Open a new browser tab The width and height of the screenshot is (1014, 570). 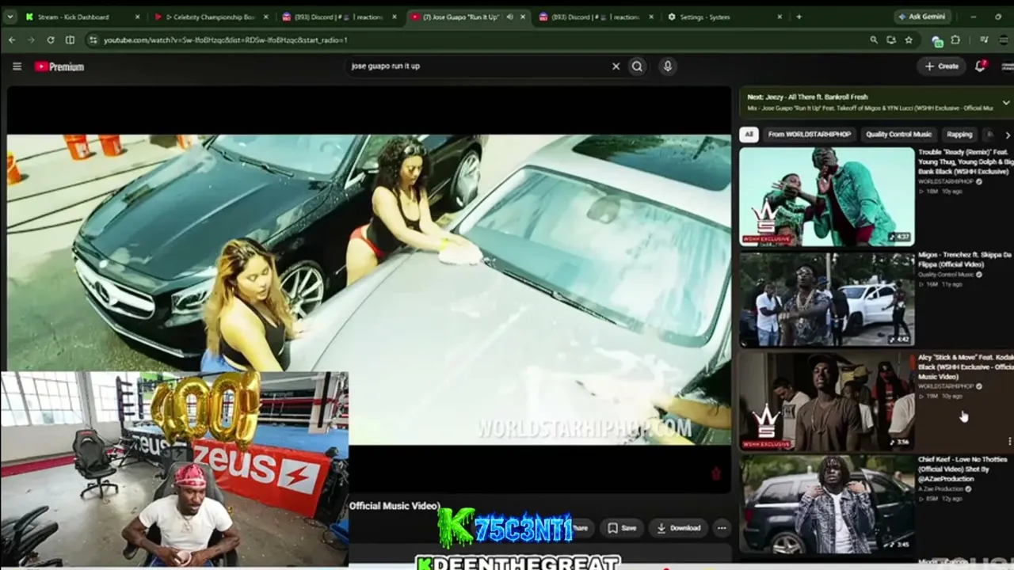point(799,17)
